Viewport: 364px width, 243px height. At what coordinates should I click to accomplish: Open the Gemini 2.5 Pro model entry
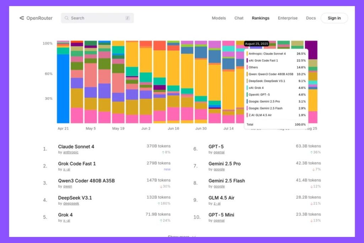click(225, 164)
